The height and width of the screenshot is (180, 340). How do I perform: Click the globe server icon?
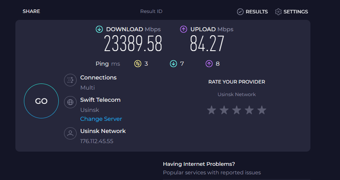coord(70,102)
